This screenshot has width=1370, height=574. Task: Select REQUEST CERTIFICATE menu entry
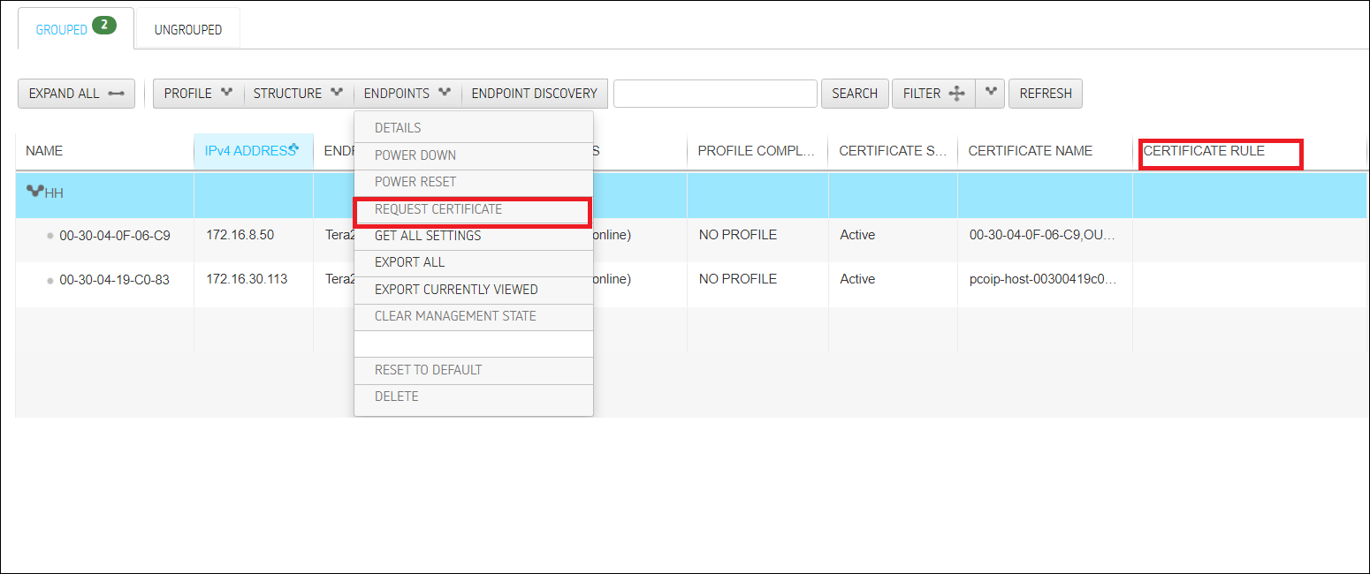click(472, 211)
